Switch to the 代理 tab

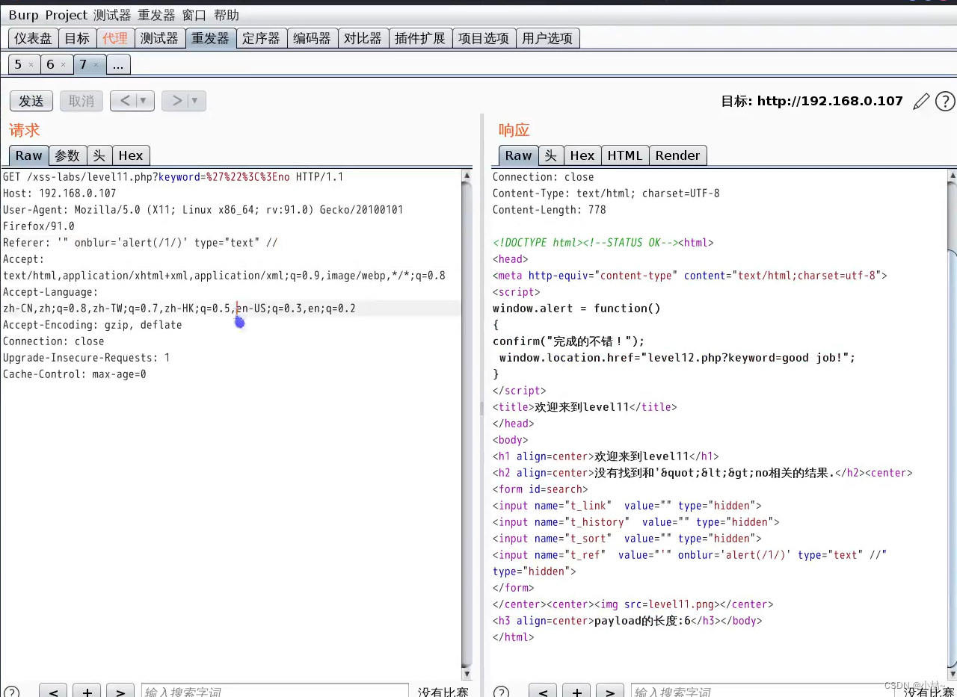[x=115, y=38]
